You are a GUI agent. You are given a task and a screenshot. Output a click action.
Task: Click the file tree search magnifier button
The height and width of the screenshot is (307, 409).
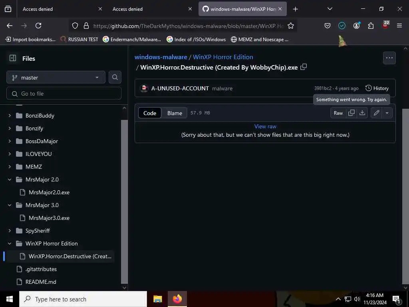point(115,77)
